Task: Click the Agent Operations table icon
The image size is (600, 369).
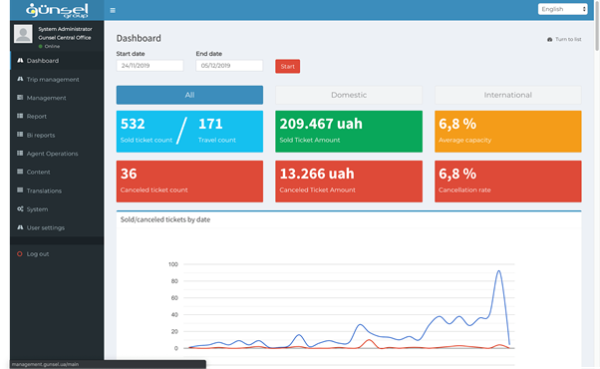Action: pyautogui.click(x=20, y=154)
